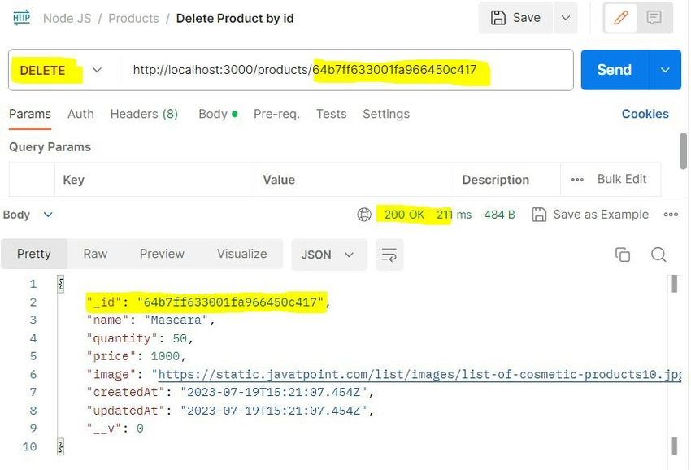Open the comments icon

click(x=654, y=18)
